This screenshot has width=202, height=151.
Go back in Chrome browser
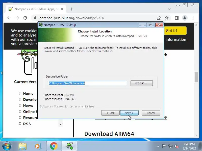pos(9,18)
